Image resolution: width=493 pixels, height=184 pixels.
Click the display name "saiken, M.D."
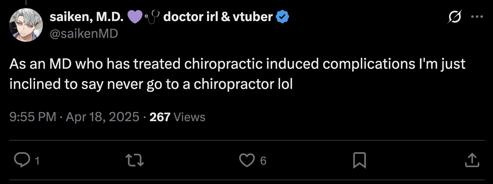coord(87,17)
